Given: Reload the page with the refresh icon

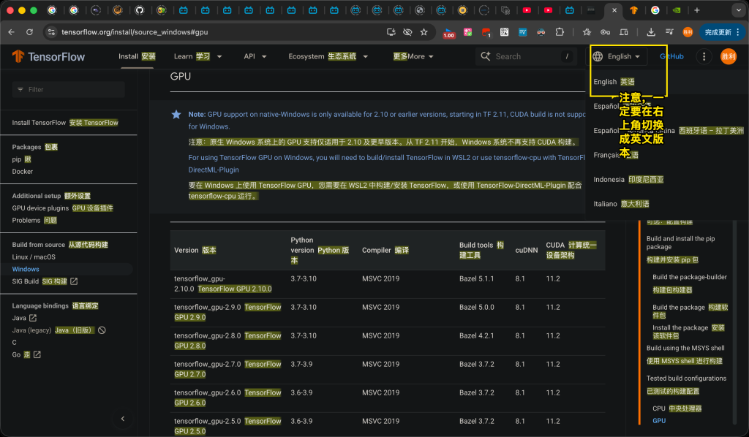Looking at the screenshot, I should click(29, 32).
